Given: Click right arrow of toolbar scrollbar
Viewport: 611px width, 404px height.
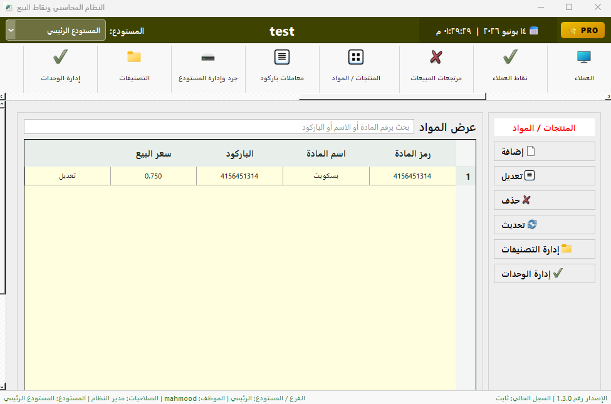Looking at the screenshot, I should click(608, 96).
